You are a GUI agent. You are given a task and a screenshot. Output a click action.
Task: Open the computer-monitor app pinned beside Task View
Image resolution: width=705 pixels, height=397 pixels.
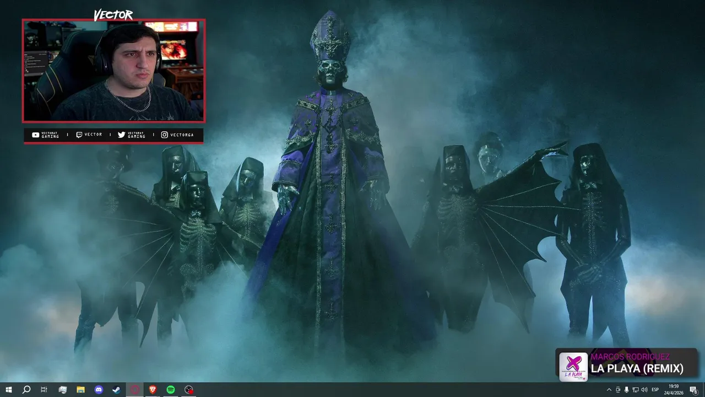(62, 390)
